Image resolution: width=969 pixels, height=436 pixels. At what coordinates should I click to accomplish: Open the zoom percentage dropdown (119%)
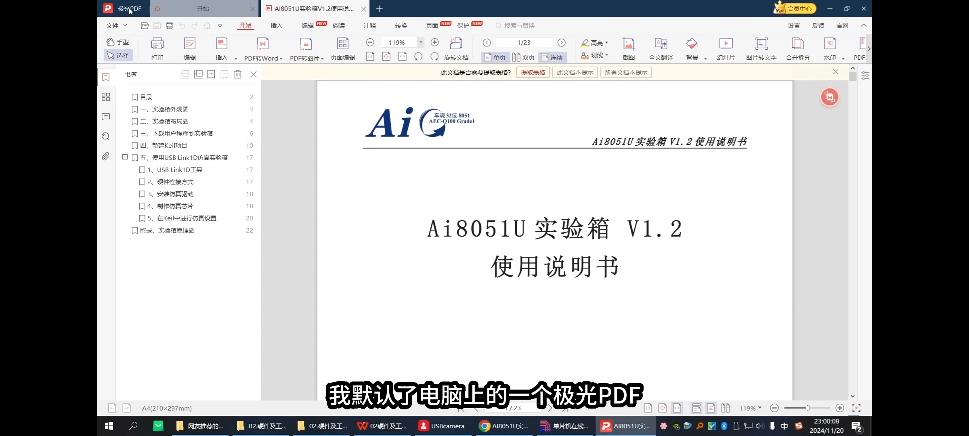pos(421,42)
